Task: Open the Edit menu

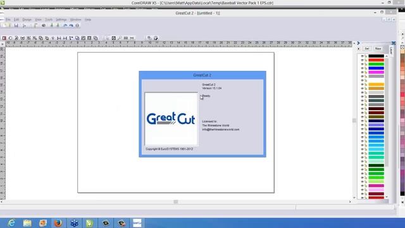Action: click(16, 20)
